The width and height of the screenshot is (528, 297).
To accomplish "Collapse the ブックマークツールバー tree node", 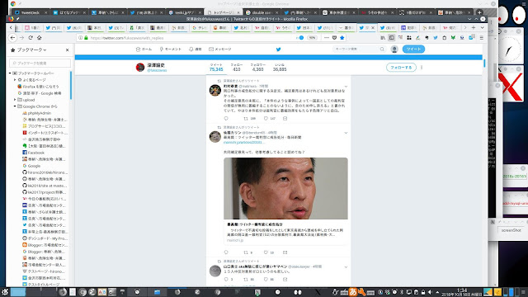I will click(10, 73).
